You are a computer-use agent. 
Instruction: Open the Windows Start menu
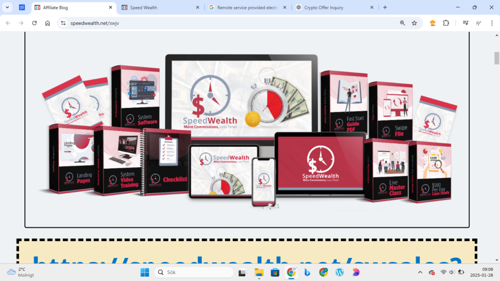[145, 272]
